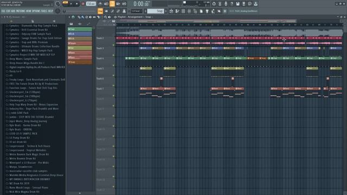
Task: Click the plug icon in the toolbar
Action: pos(207,11)
